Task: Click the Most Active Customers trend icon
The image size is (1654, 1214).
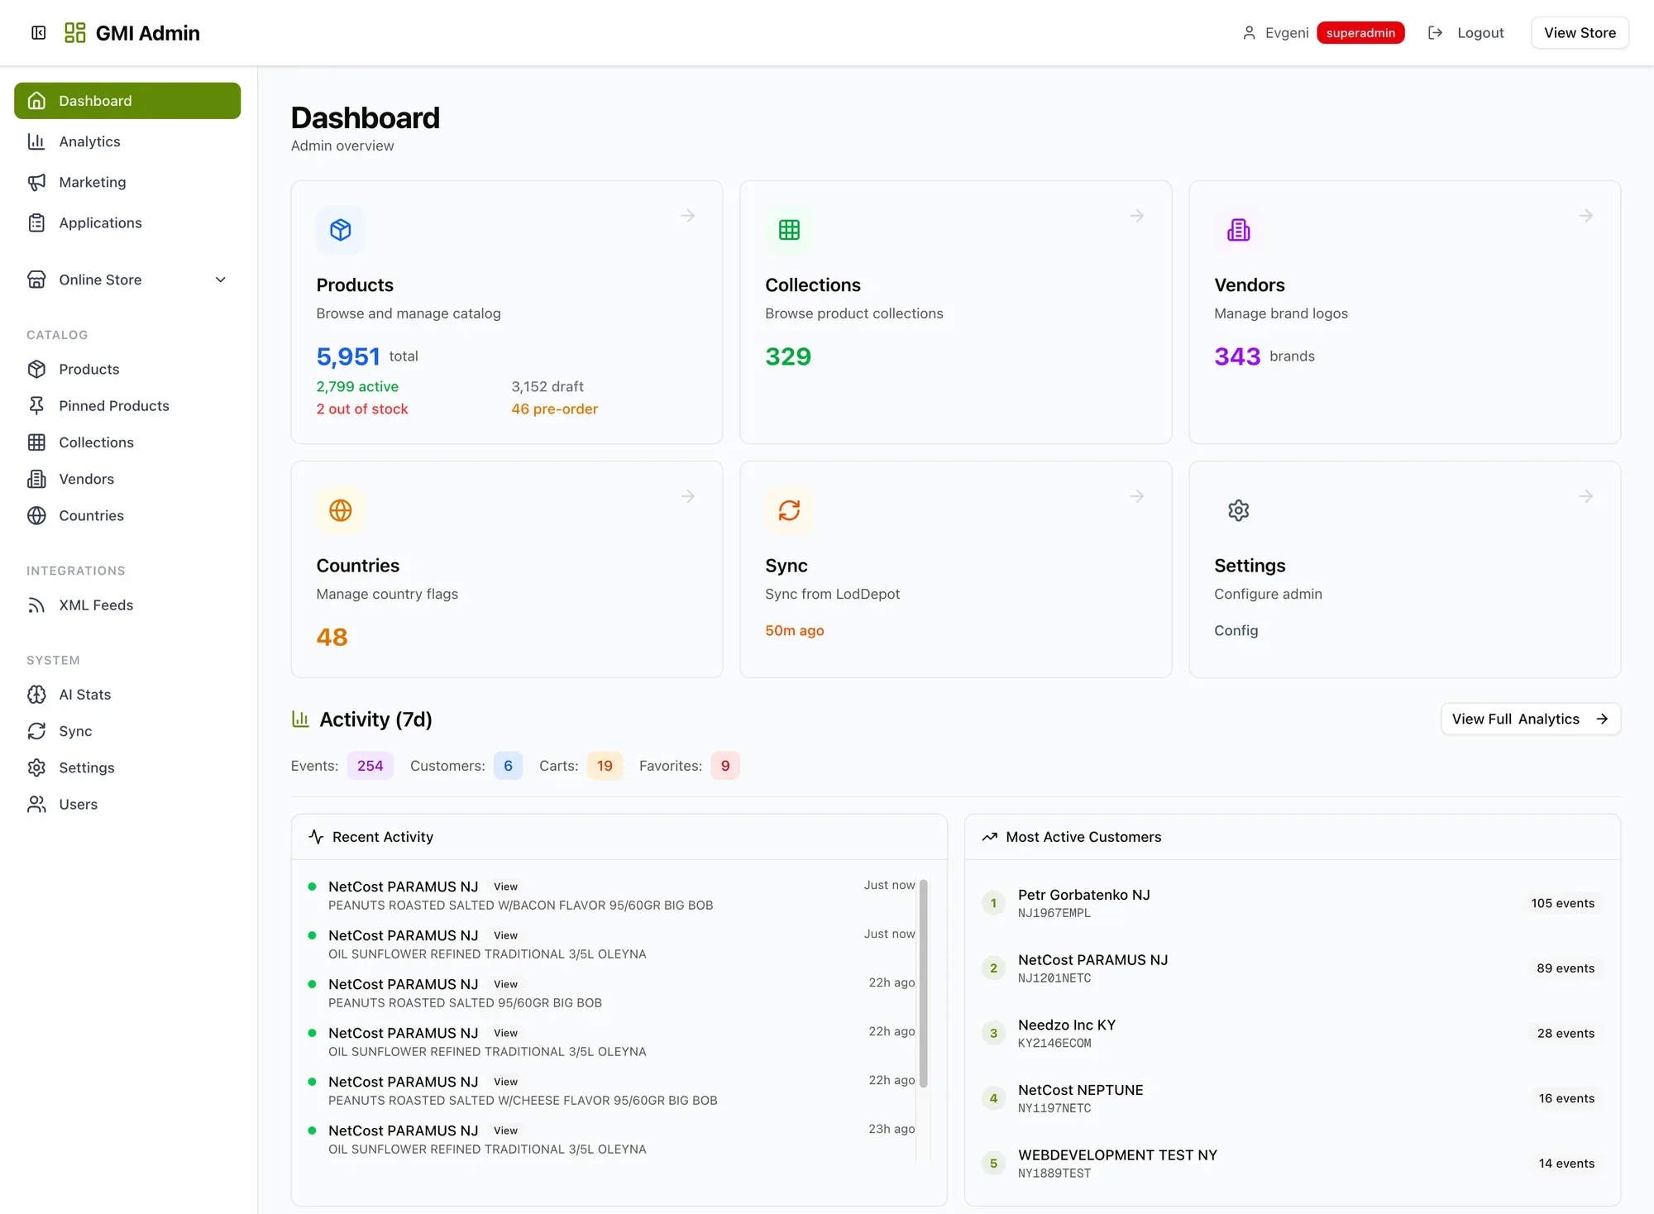Action: (x=989, y=837)
